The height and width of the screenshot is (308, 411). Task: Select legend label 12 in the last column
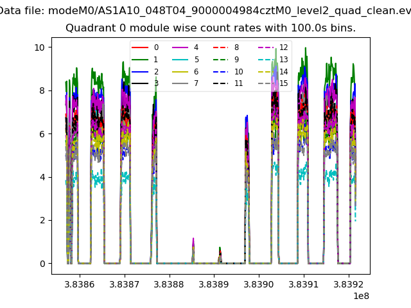pos(283,47)
